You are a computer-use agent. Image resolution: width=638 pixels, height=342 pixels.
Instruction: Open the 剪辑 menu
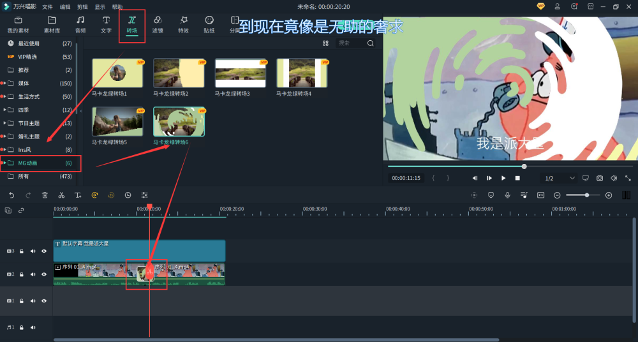tap(82, 7)
